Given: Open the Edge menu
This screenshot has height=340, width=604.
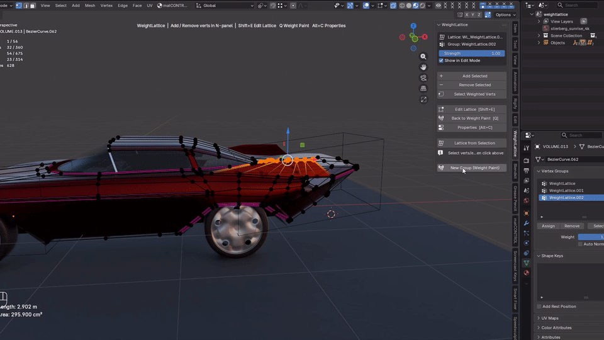Looking at the screenshot, I should (123, 6).
